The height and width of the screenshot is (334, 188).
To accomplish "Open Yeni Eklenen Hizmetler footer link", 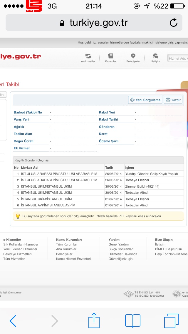I will tap(20, 249).
